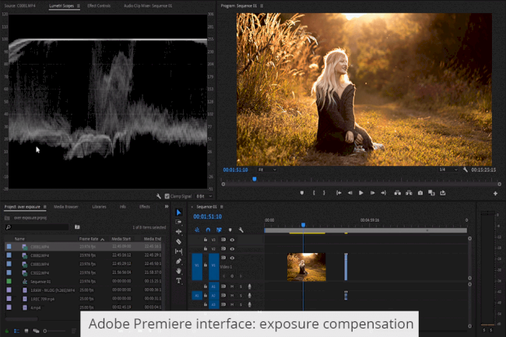This screenshot has height=337, width=506.
Task: Add a marker in the timeline
Action: click(x=230, y=230)
